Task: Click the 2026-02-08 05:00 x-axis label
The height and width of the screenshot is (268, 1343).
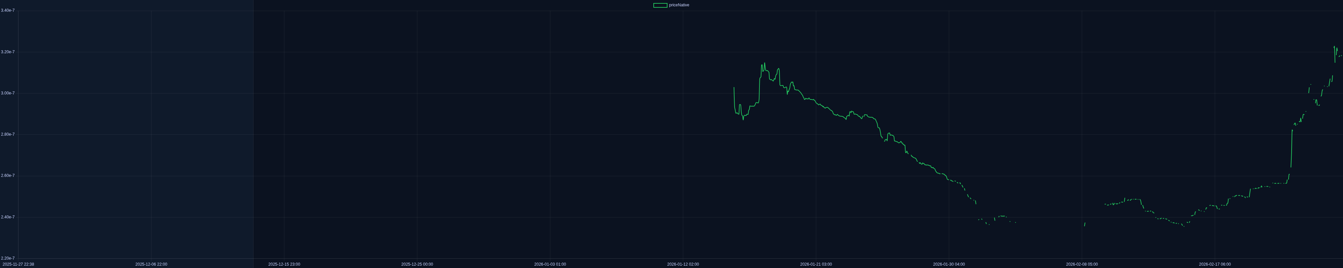Action: (1082, 264)
